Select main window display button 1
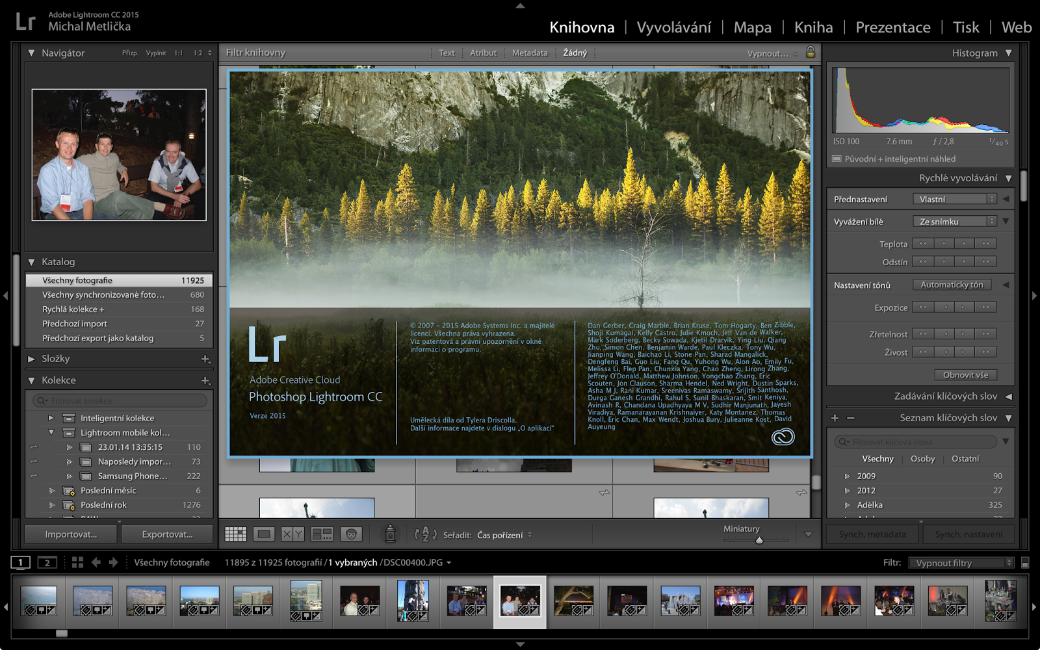Viewport: 1040px width, 650px height. pyautogui.click(x=21, y=562)
